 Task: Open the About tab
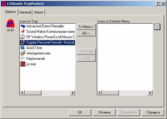coord(38,12)
